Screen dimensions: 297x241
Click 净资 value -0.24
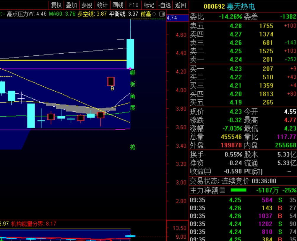[x=234, y=163]
